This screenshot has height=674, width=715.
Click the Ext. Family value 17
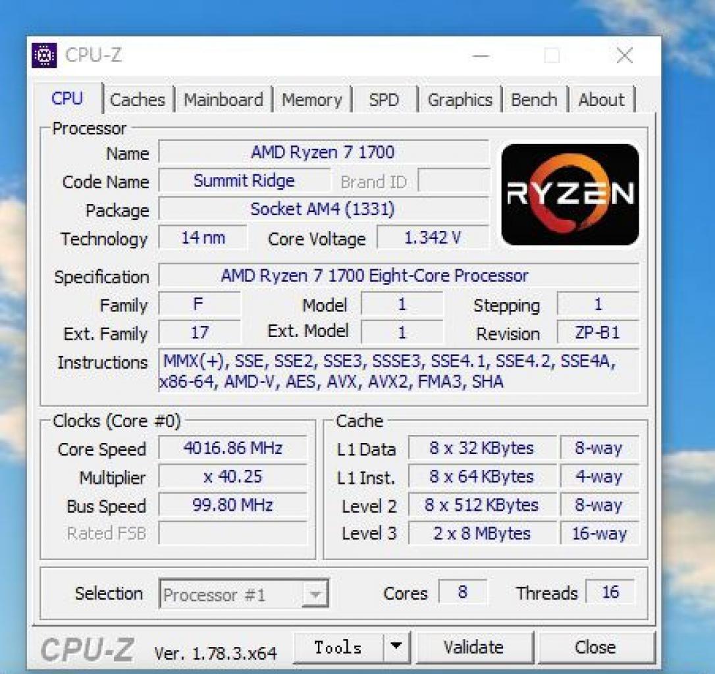pos(199,332)
